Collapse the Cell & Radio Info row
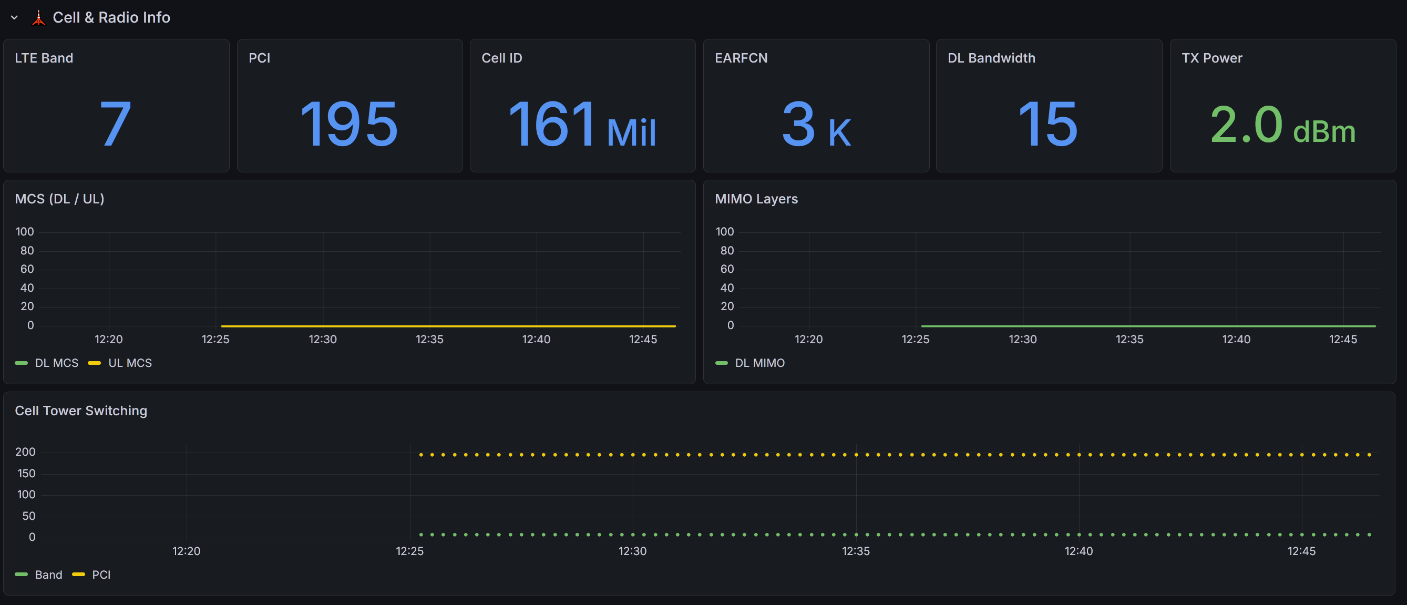 (x=14, y=17)
